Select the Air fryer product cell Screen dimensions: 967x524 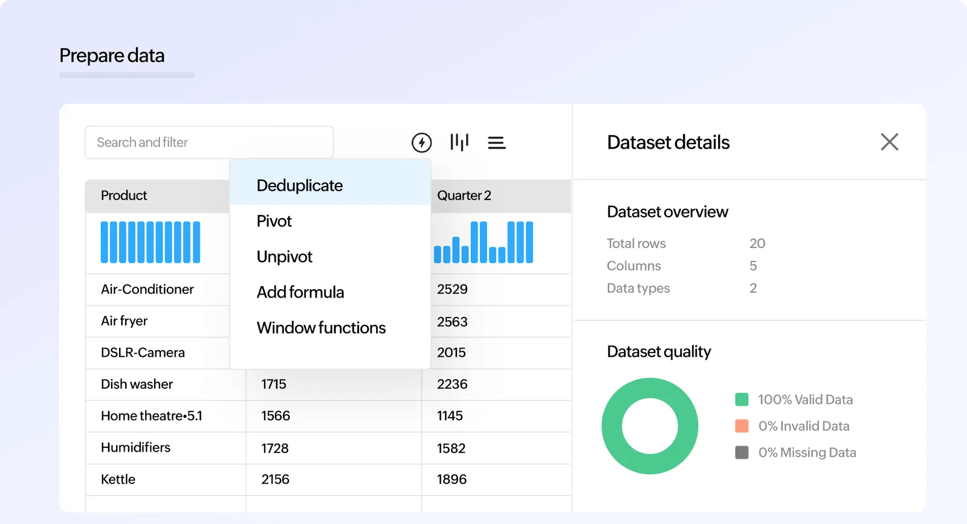(x=158, y=321)
